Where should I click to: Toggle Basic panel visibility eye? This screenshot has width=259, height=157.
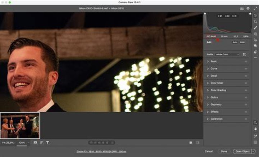tap(246, 62)
